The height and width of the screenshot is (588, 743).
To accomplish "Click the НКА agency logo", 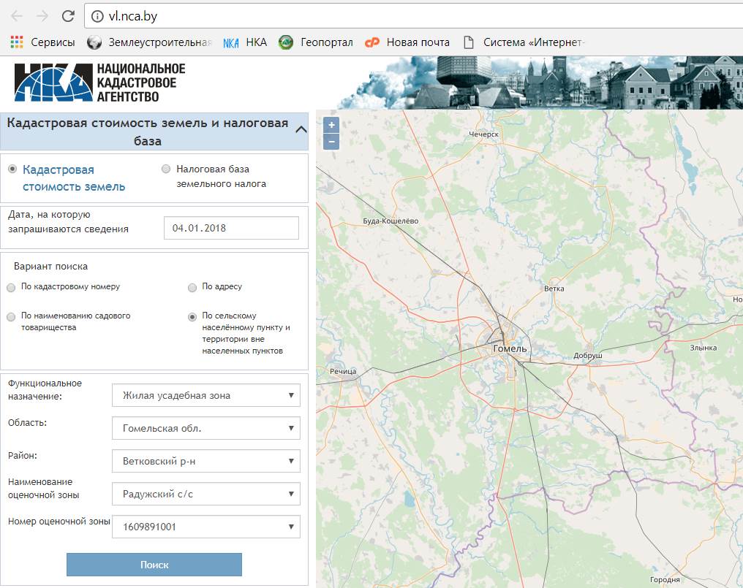I will [x=99, y=83].
